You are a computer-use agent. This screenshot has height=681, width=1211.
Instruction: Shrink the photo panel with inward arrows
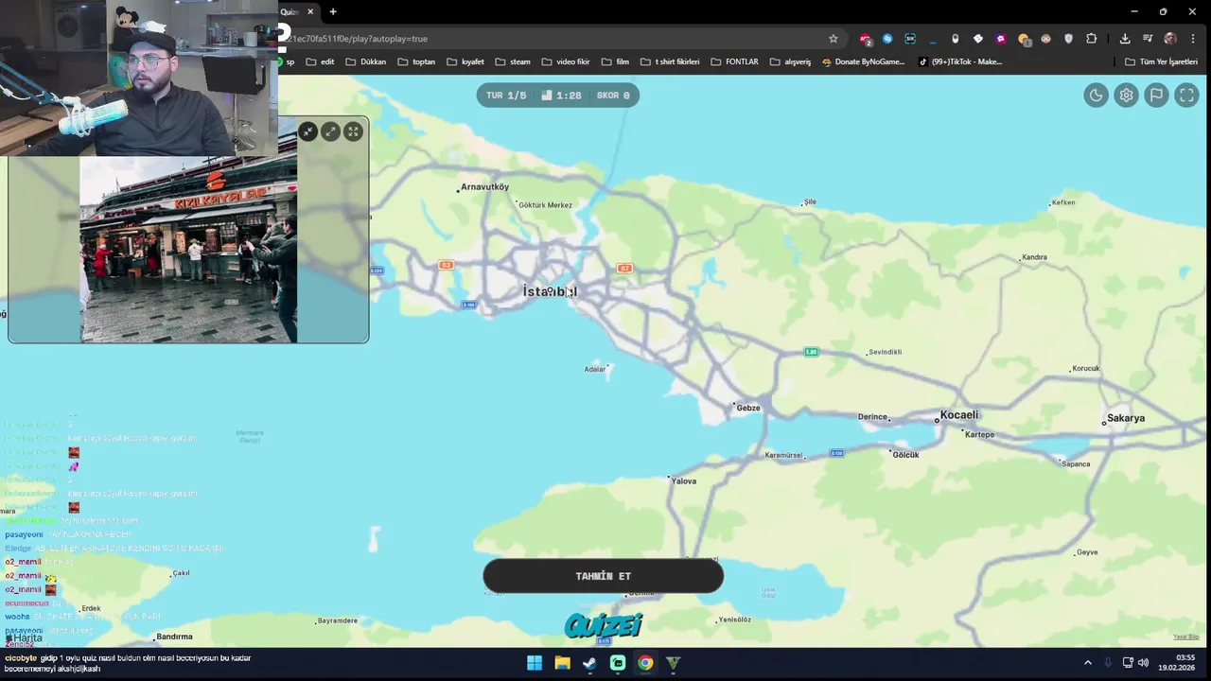pos(307,131)
